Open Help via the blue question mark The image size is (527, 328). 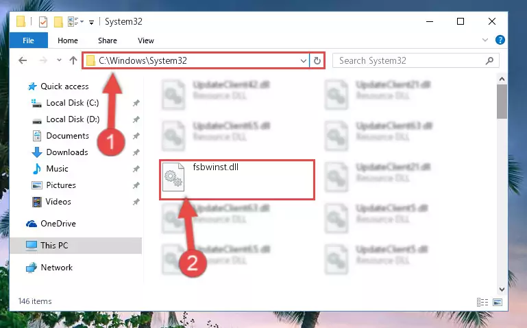[500, 40]
